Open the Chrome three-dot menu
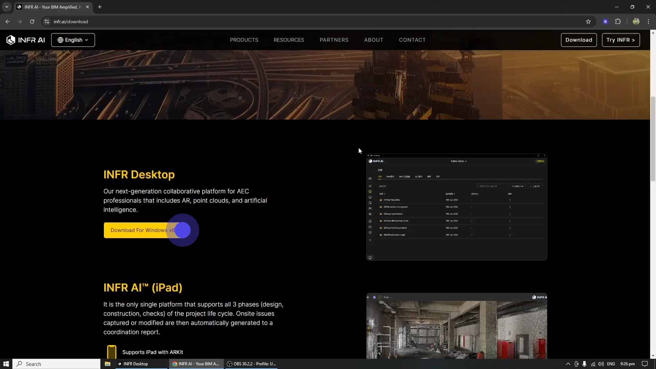Screen dimensions: 656x369 [648, 22]
